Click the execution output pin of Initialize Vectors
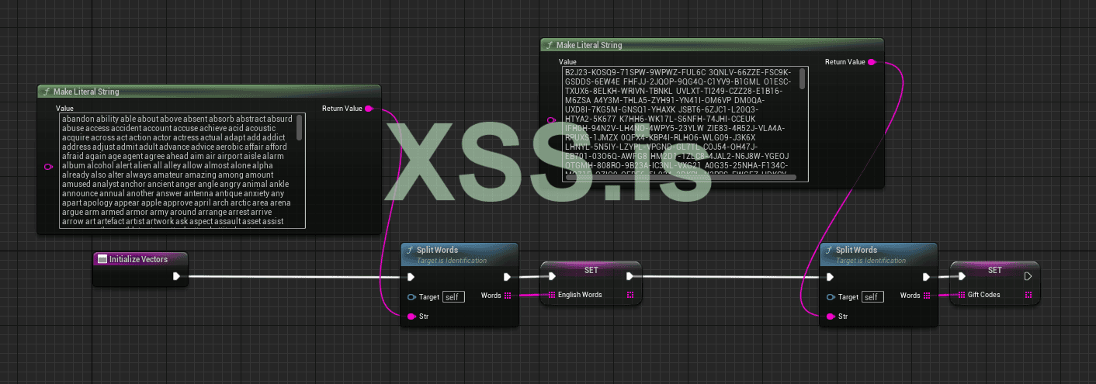This screenshot has height=384, width=1096. tap(177, 276)
